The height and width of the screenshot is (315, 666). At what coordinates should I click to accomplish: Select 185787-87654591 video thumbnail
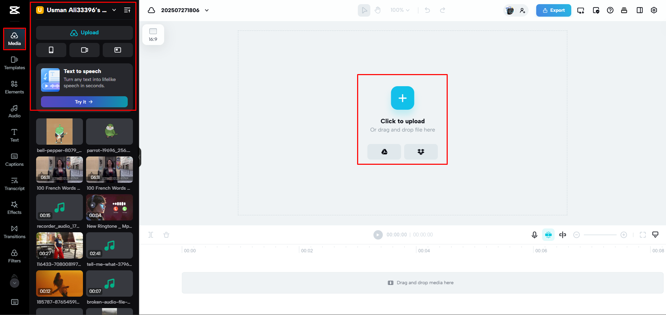click(59, 283)
